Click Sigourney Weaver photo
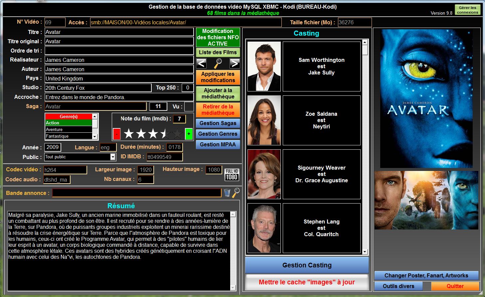485x297 pixels. (x=264, y=174)
